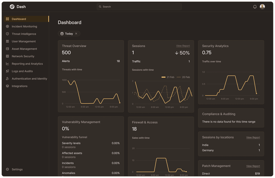Click the profile avatar in the top right

coord(262,6)
